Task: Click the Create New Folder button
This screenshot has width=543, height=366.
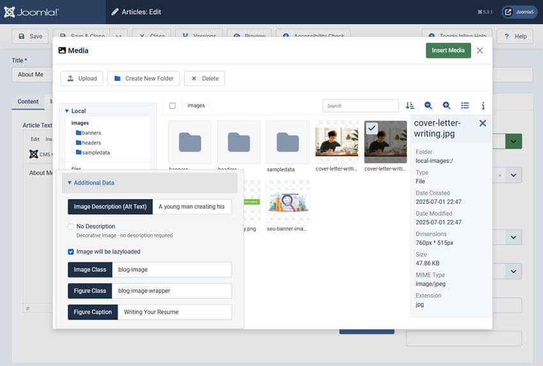Action: pyautogui.click(x=143, y=78)
